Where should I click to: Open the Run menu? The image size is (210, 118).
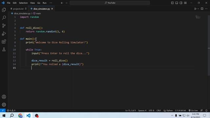(x=45, y=3)
